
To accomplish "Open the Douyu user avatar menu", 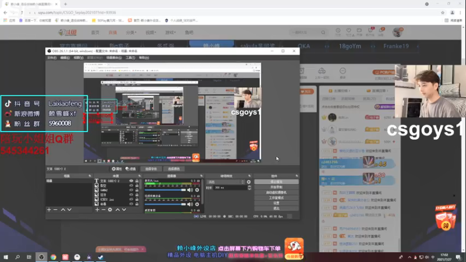I will point(397,32).
